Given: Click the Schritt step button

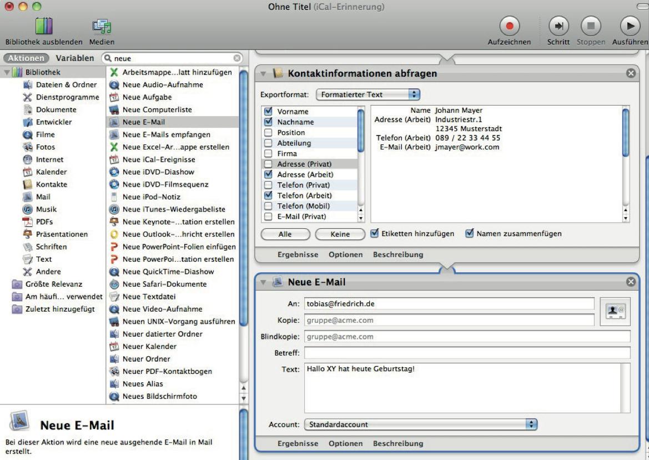Looking at the screenshot, I should [x=559, y=26].
